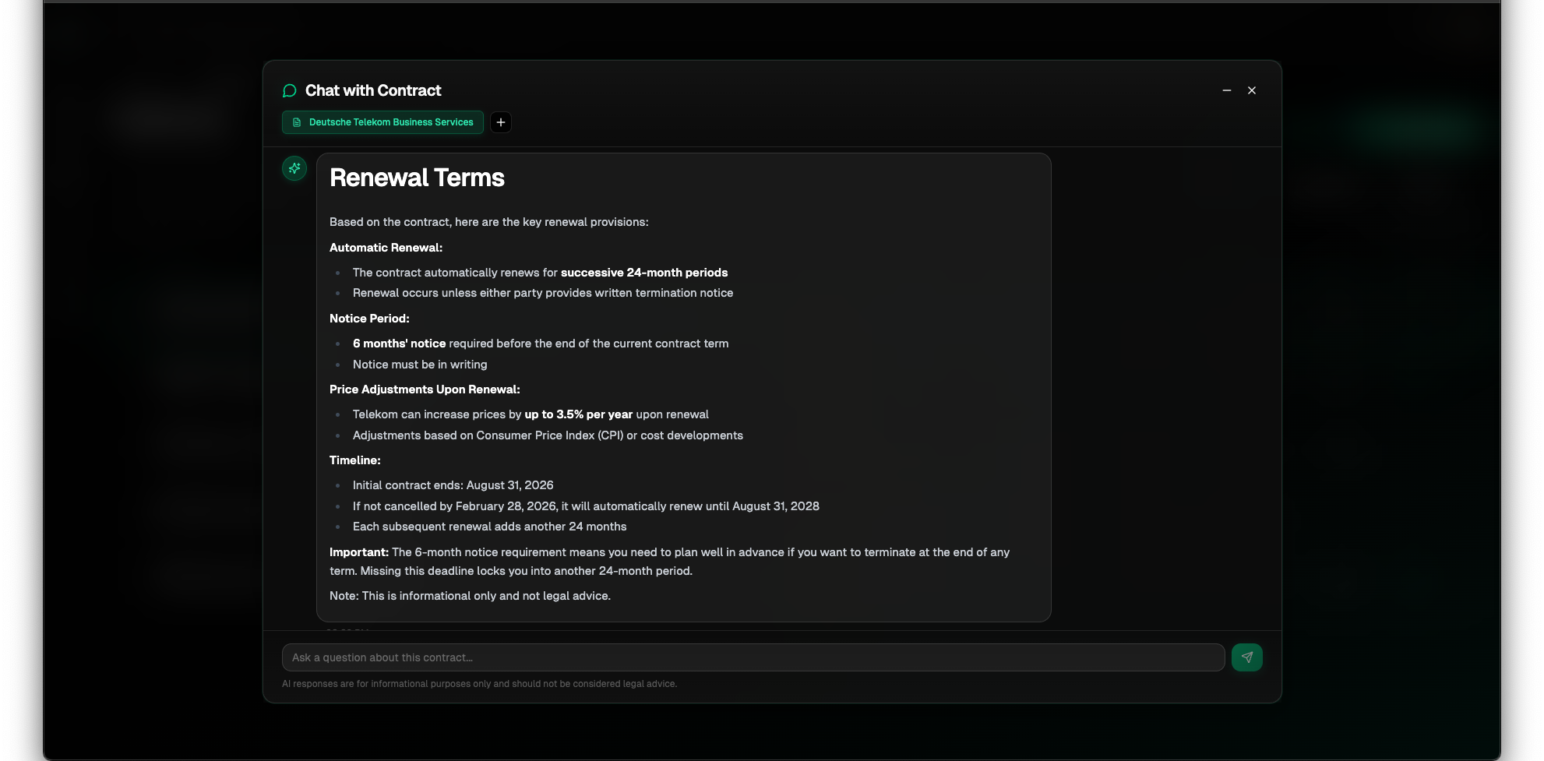The width and height of the screenshot is (1544, 761).
Task: Click the Renewal Terms message bubble
Action: [x=683, y=386]
